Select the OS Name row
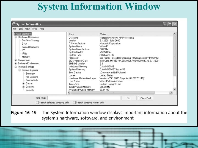This screenshot has width=198, height=148. point(120,38)
